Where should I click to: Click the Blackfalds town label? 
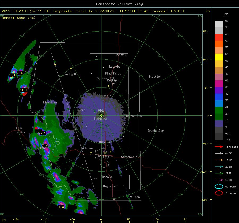113,73
